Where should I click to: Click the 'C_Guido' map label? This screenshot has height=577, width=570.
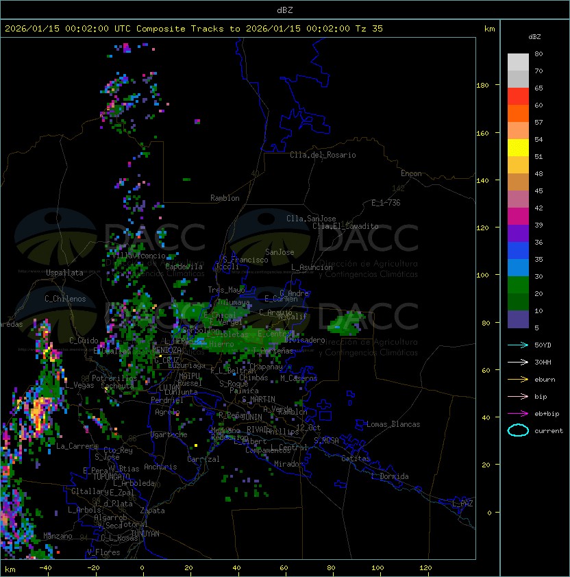tap(84, 341)
